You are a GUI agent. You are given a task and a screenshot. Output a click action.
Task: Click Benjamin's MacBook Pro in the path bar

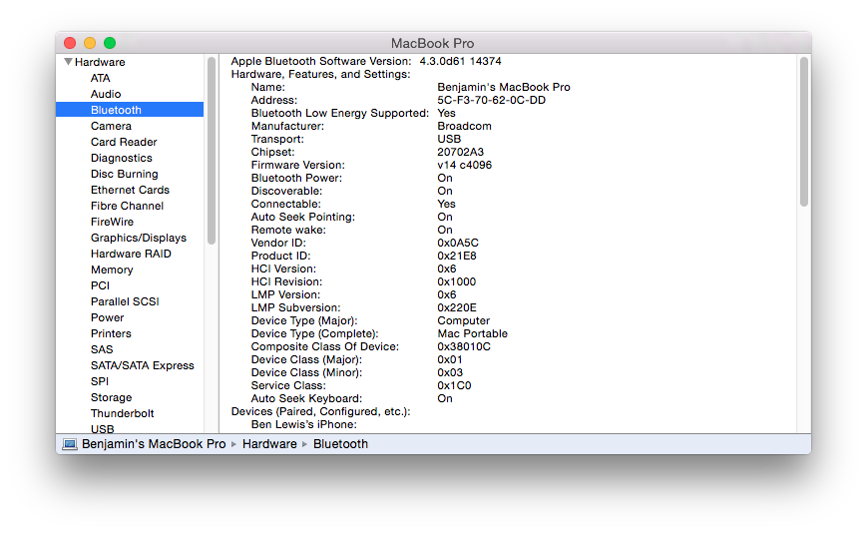pos(154,444)
